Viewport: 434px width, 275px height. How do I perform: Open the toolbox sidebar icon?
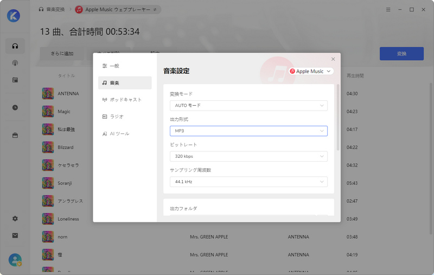click(15, 135)
